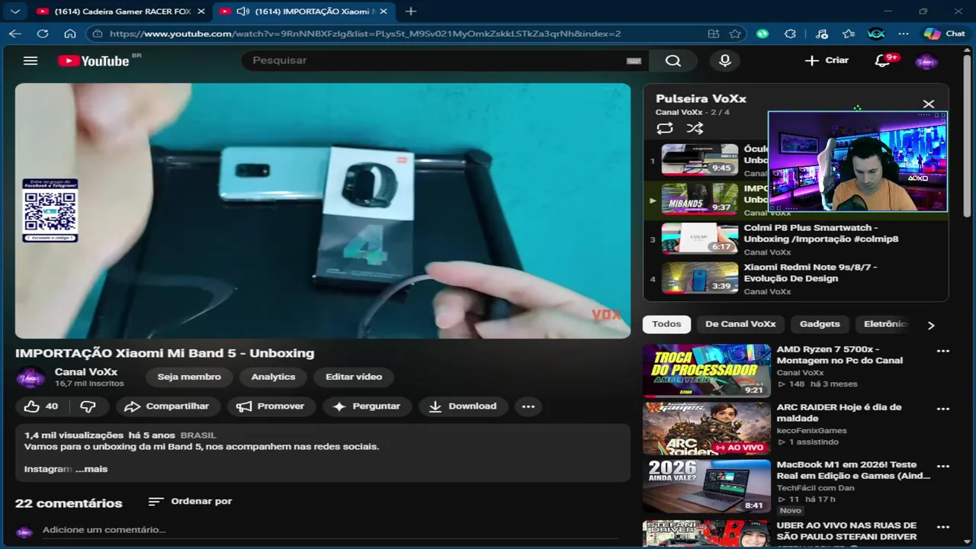Open the media control music-note icon
The height and width of the screenshot is (549, 976).
(821, 34)
